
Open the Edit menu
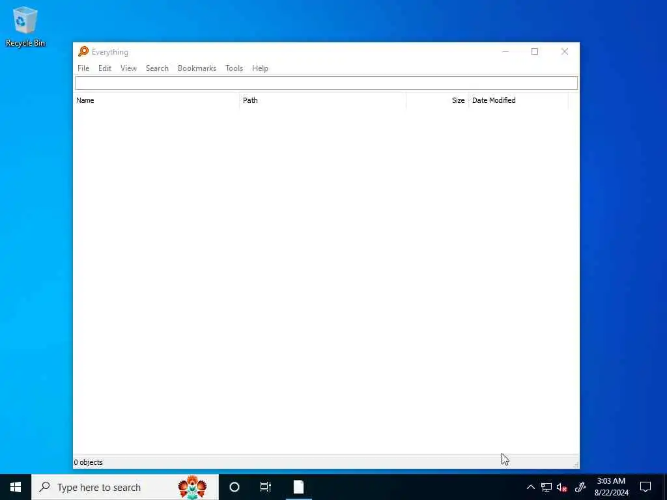105,68
